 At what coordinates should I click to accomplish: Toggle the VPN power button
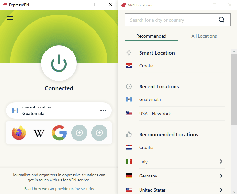pos(59,63)
